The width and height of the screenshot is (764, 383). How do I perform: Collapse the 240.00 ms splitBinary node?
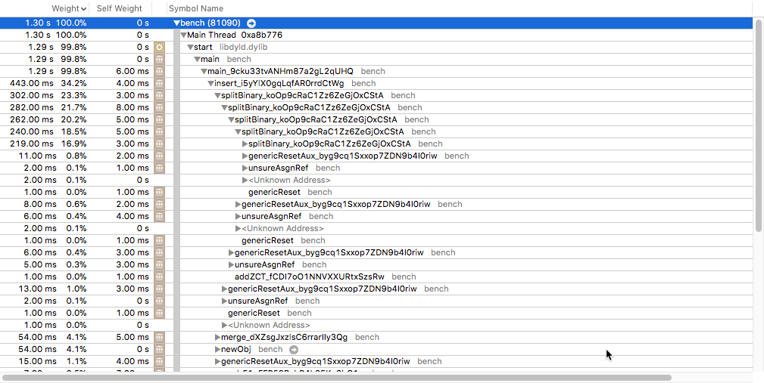238,131
